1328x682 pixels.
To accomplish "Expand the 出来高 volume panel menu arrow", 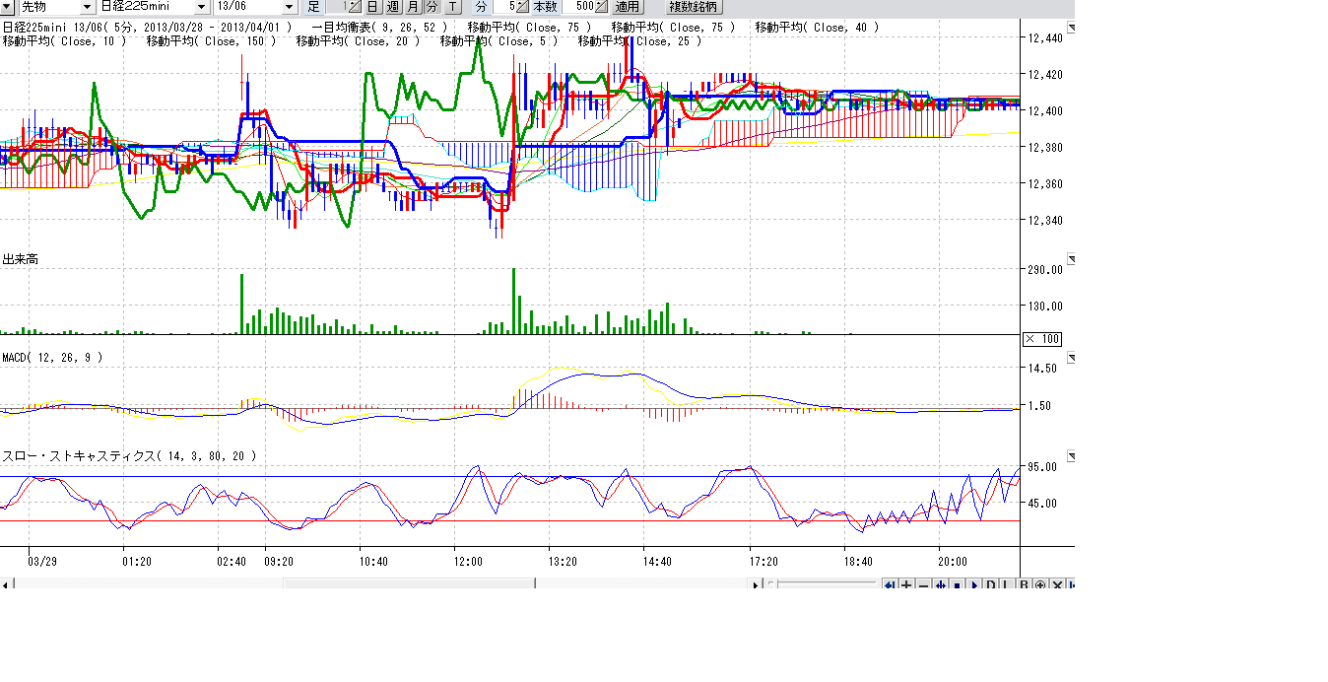I will coord(1071,259).
